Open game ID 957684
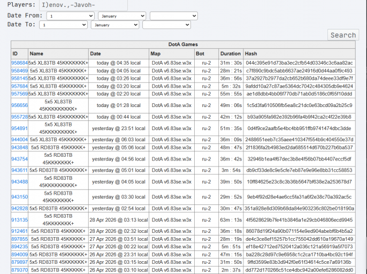 (19, 86)
